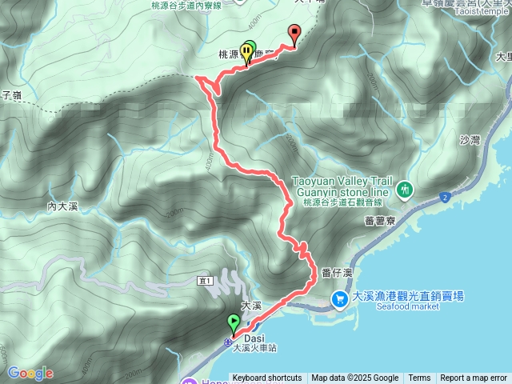Click Taoyuan Valley Trail hiking icon
512x384 pixels.
click(405, 190)
